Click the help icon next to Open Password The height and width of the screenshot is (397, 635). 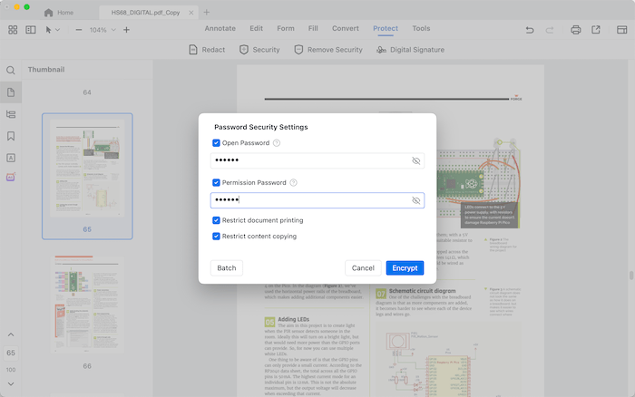[277, 143]
